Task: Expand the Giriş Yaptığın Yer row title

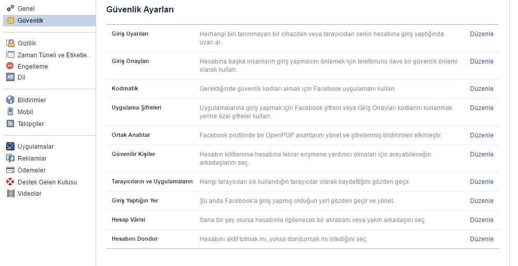Action: (x=135, y=200)
